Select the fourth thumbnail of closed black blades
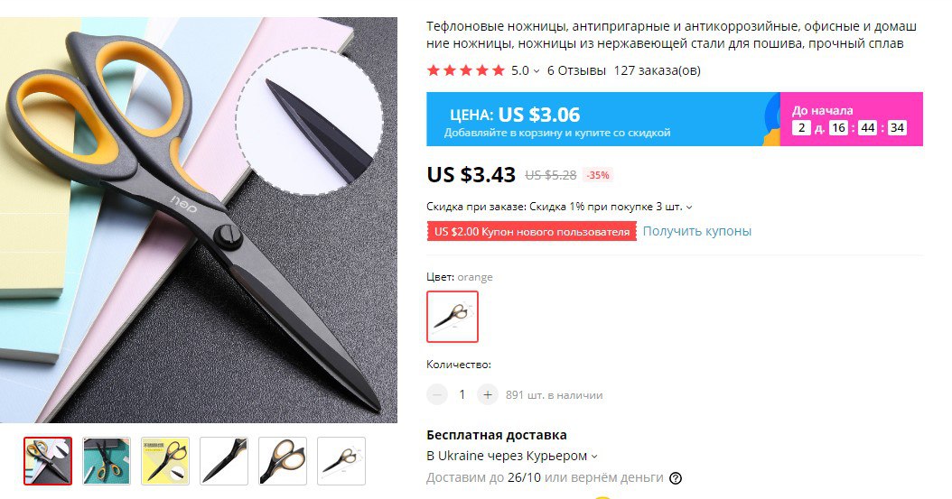Screen dimensions: 952x499 224,461
